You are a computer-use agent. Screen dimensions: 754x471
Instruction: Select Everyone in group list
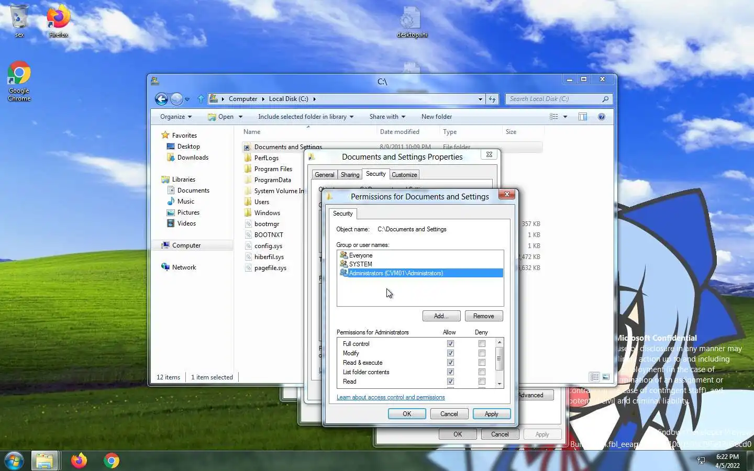click(x=420, y=255)
